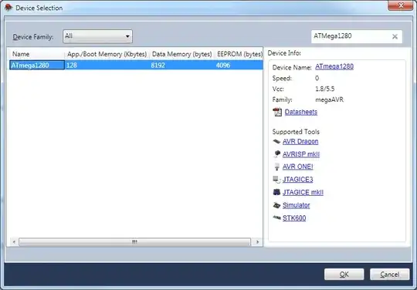Open the Datasheets link
This screenshot has height=290, width=417.
point(301,112)
